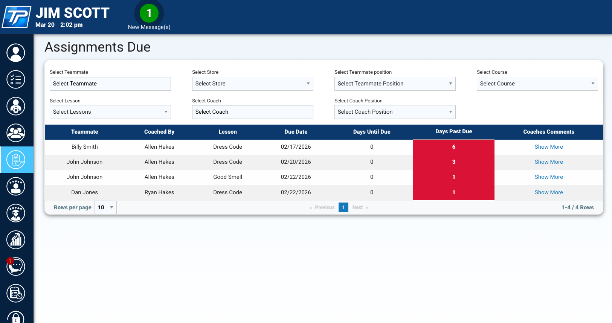Sort by the Days Until Due header
This screenshot has height=323, width=612.
click(x=372, y=132)
